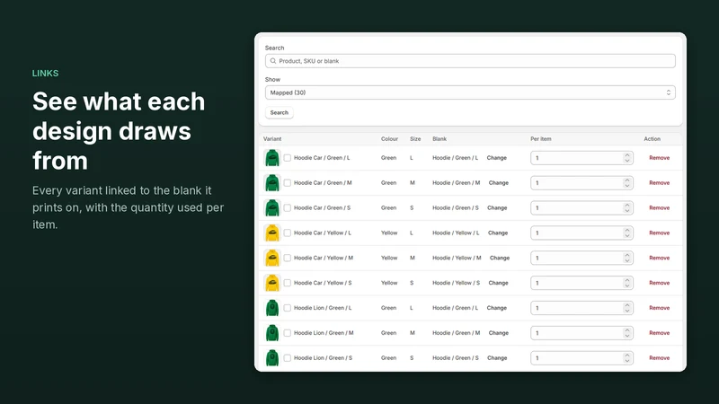Adjust per-item stepper for Hoodie Lion / Green / S
This screenshot has width=719, height=404.
coord(626,357)
